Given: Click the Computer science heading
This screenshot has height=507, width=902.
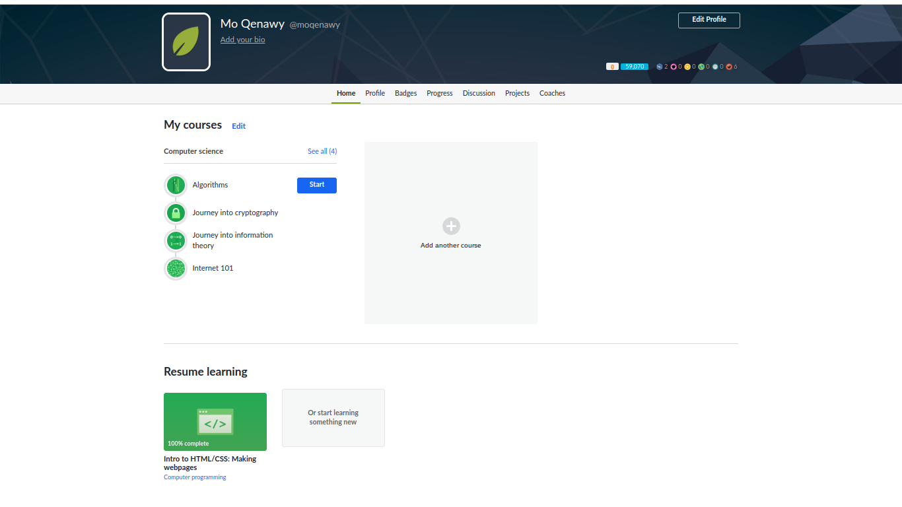Looking at the screenshot, I should click(x=193, y=152).
